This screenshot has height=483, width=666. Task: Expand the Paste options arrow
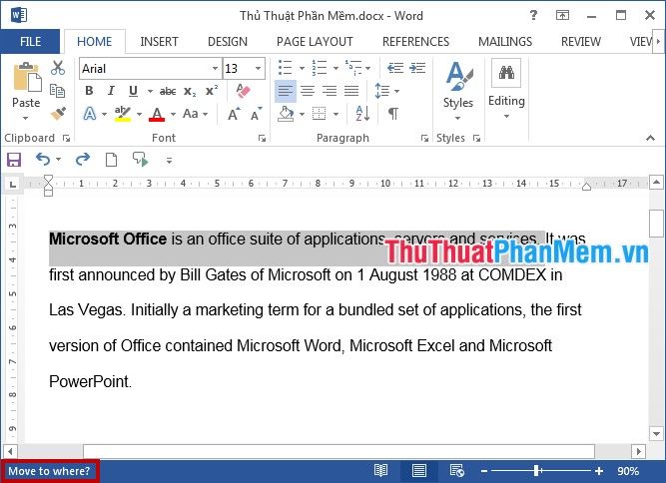[26, 118]
